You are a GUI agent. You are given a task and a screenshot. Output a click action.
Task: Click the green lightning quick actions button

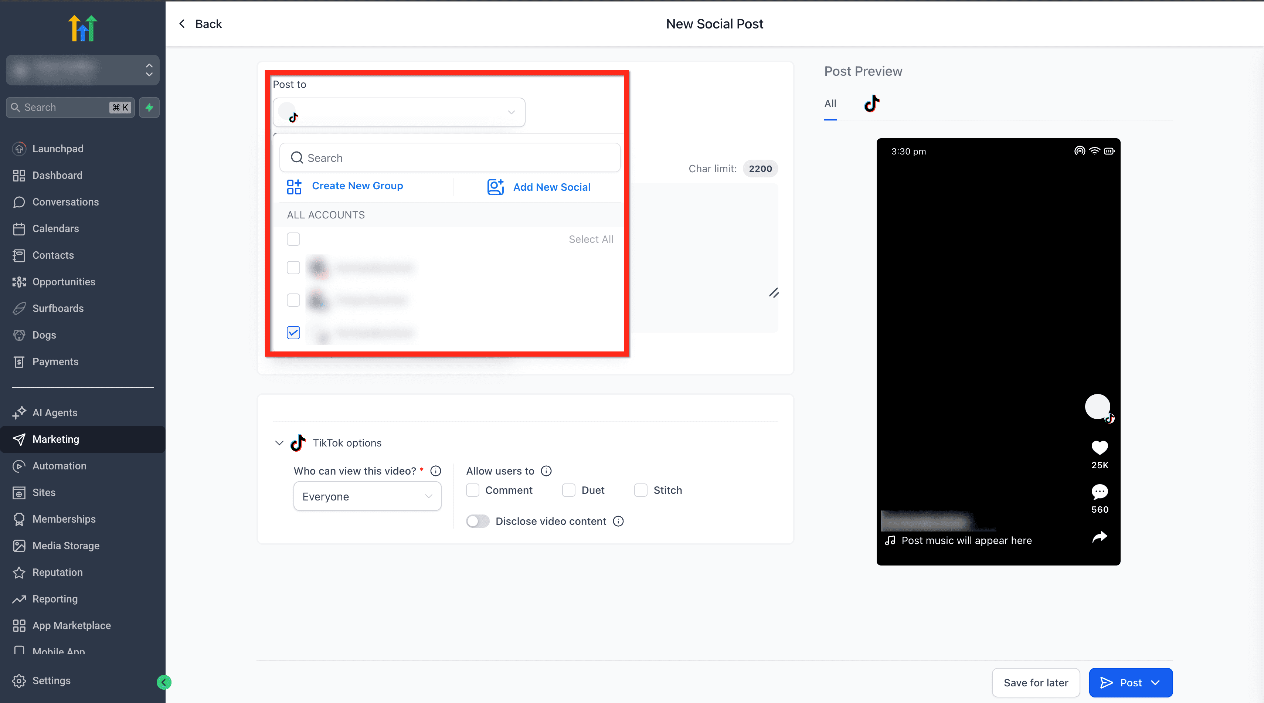point(149,108)
